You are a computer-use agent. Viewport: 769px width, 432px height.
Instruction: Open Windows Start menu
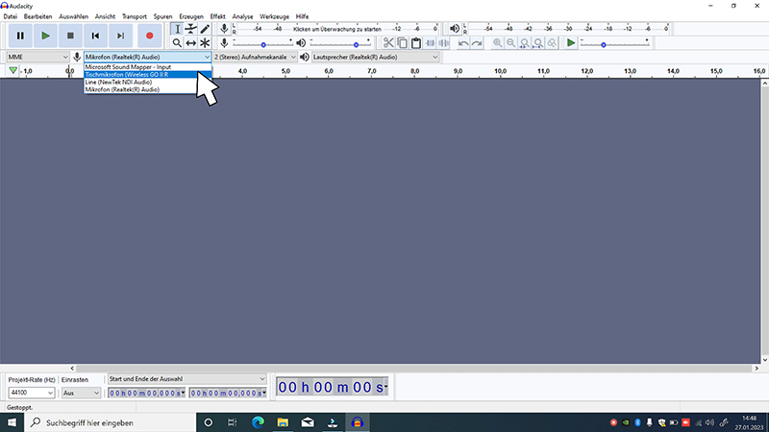12,422
